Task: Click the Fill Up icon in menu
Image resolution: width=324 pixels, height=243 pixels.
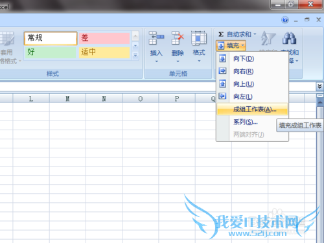Action: 223,84
